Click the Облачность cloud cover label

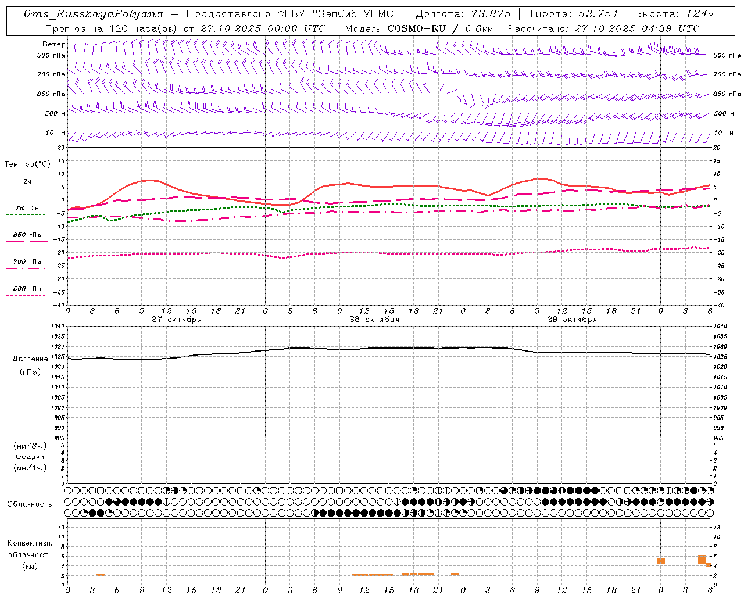tap(30, 504)
